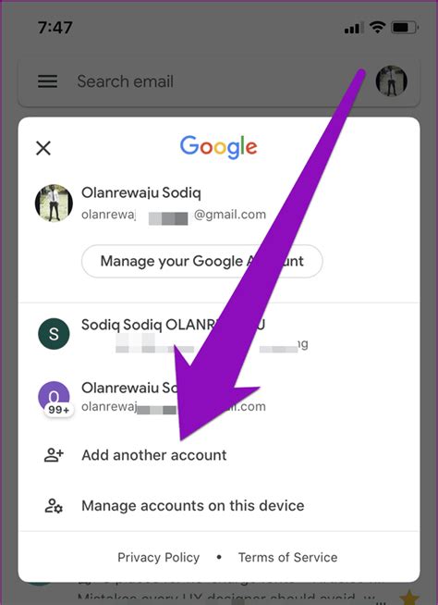The width and height of the screenshot is (438, 605).
Task: Switch to Sodiq Sodiq OLANREWAJU account
Action: pyautogui.click(x=219, y=334)
